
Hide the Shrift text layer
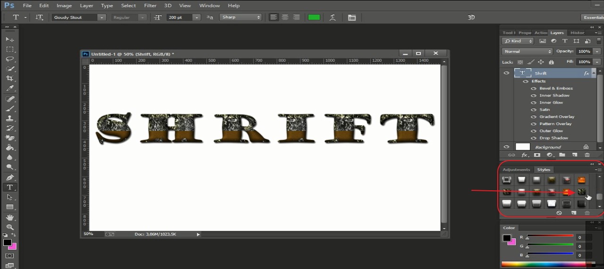click(x=507, y=73)
